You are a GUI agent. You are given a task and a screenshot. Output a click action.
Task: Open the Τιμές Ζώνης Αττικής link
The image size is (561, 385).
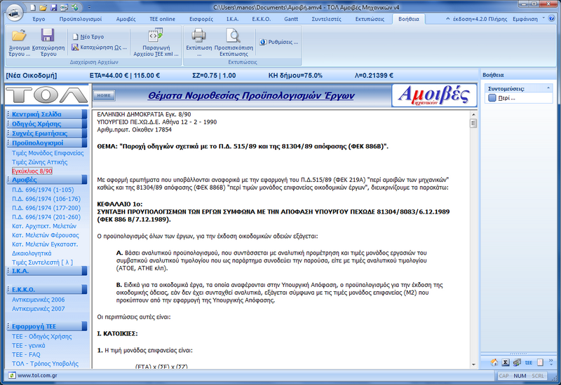pyautogui.click(x=40, y=162)
